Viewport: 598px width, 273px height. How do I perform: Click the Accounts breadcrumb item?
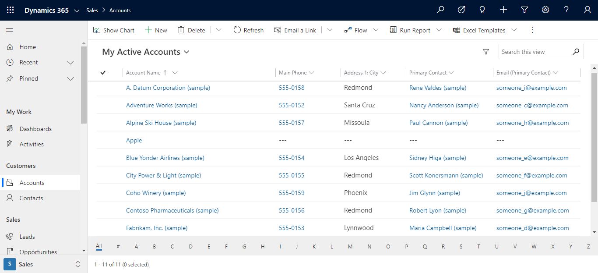120,10
